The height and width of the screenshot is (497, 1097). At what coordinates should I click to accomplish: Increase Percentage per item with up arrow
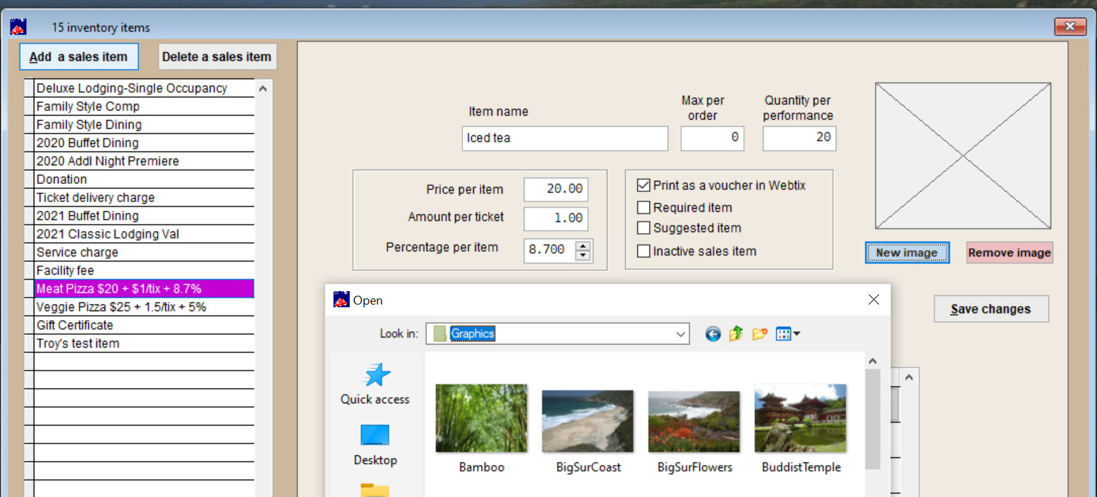583,246
